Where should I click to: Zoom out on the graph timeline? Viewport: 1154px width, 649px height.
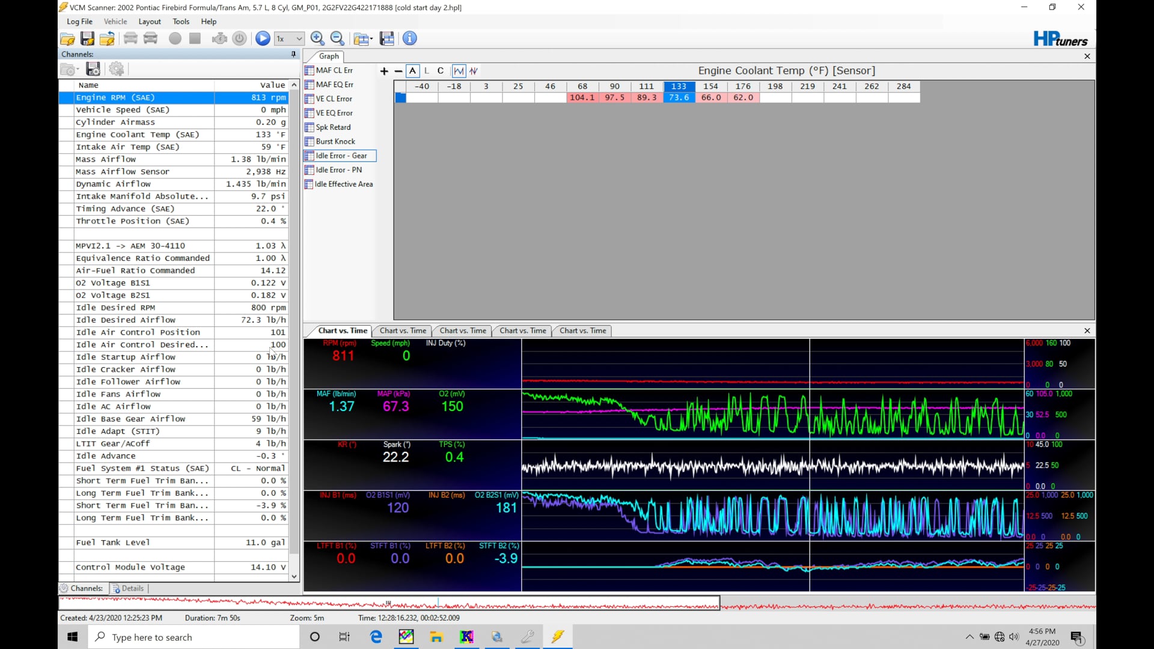338,38
